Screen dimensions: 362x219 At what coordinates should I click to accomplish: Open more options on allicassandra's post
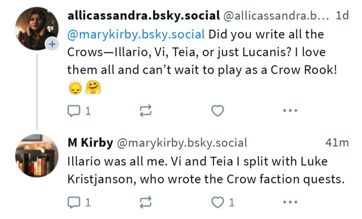tap(290, 111)
